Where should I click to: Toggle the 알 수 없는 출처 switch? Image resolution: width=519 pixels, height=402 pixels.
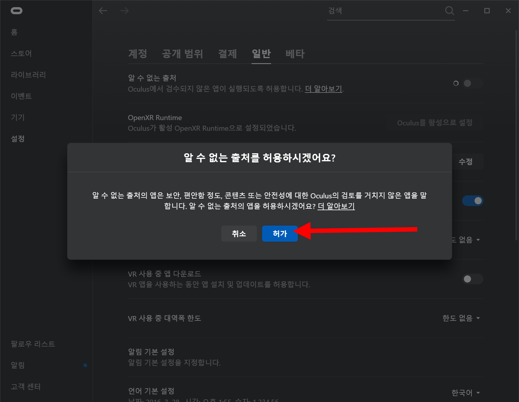[x=473, y=83]
